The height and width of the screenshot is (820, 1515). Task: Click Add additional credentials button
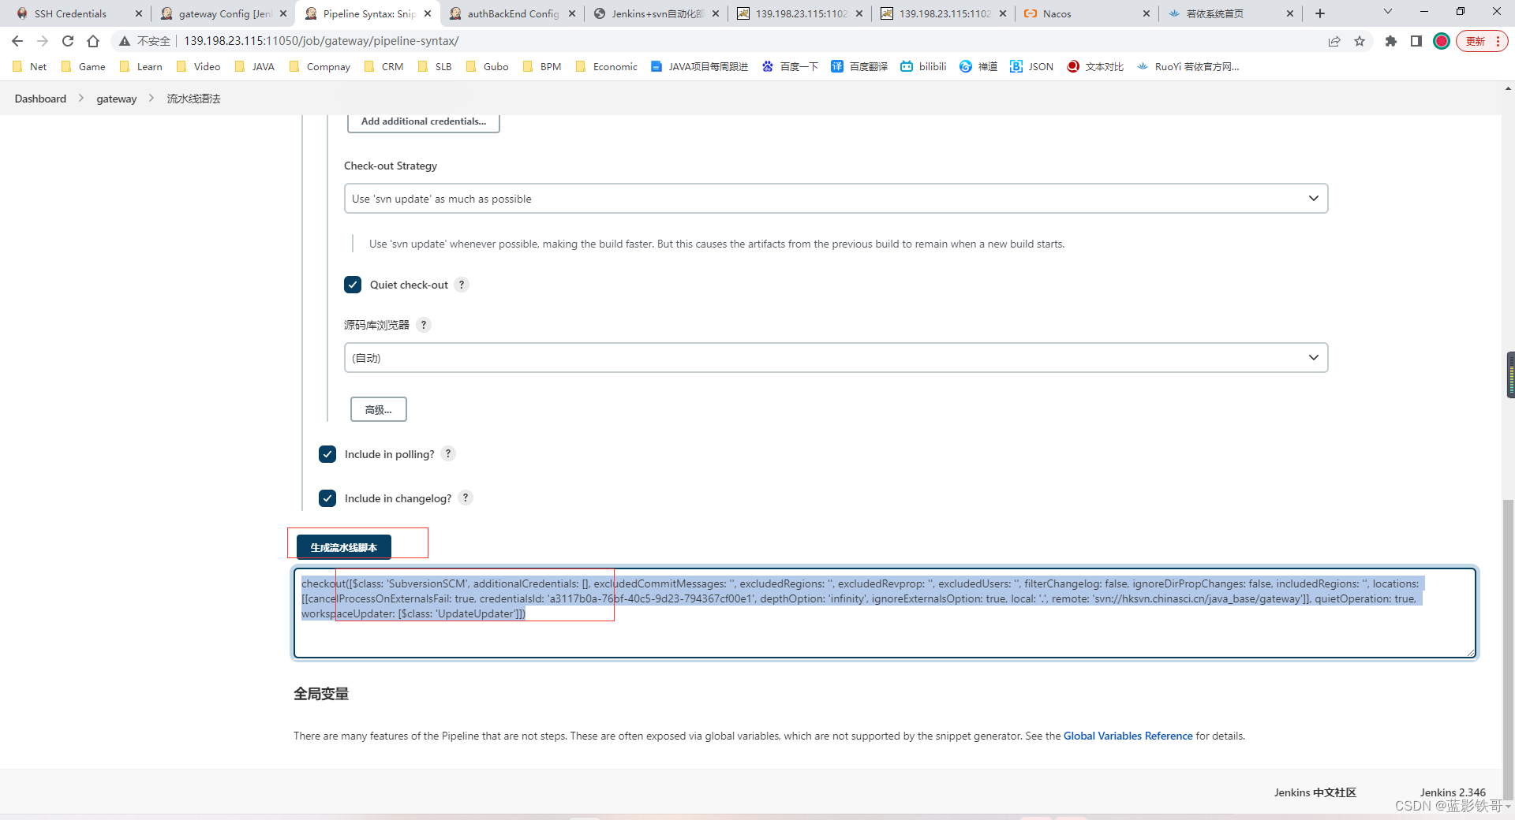(x=424, y=121)
